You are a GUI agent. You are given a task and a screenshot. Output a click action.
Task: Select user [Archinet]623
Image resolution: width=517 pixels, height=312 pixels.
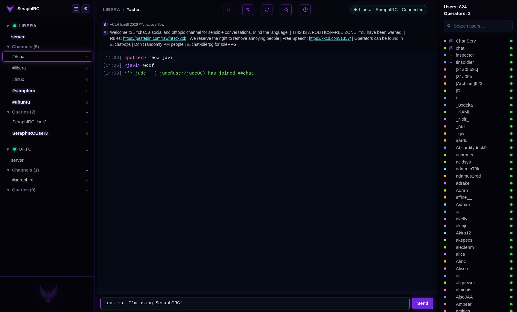coord(478,84)
